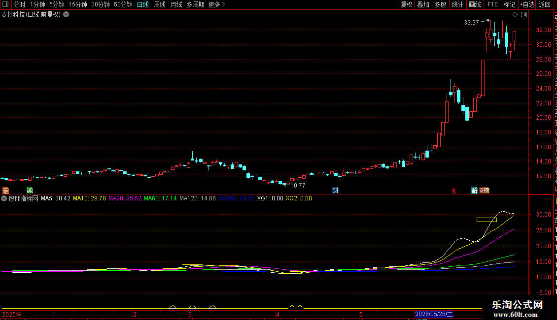The width and height of the screenshot is (557, 320).
Task: Click the diamond icon above the price chart
Action: (x=515, y=15)
